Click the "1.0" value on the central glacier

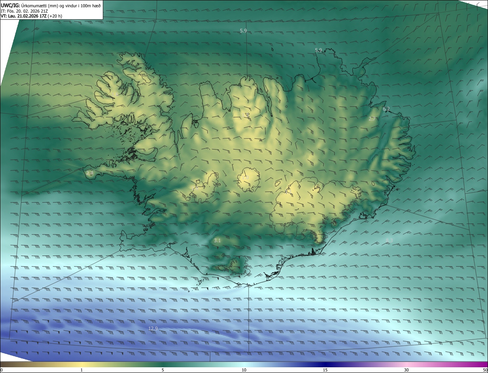point(246,178)
